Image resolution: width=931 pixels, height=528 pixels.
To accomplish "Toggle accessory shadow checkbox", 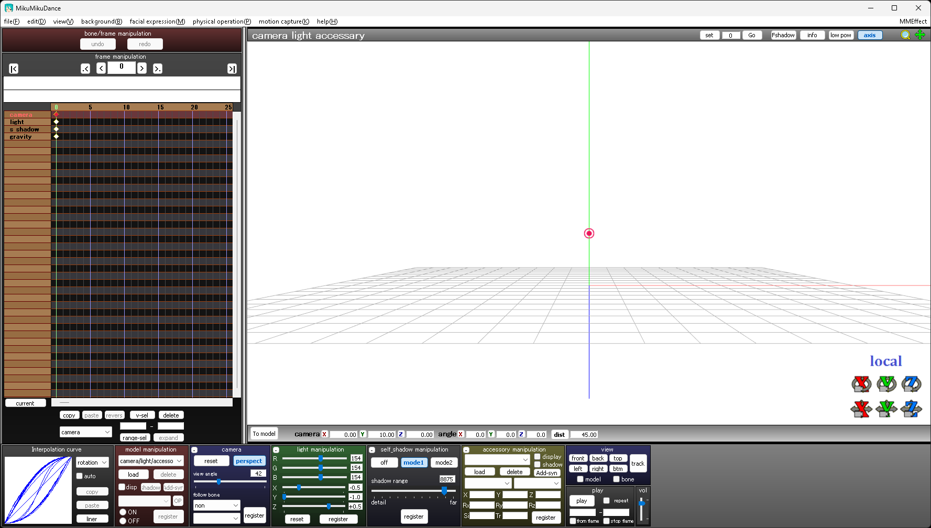I will click(537, 465).
